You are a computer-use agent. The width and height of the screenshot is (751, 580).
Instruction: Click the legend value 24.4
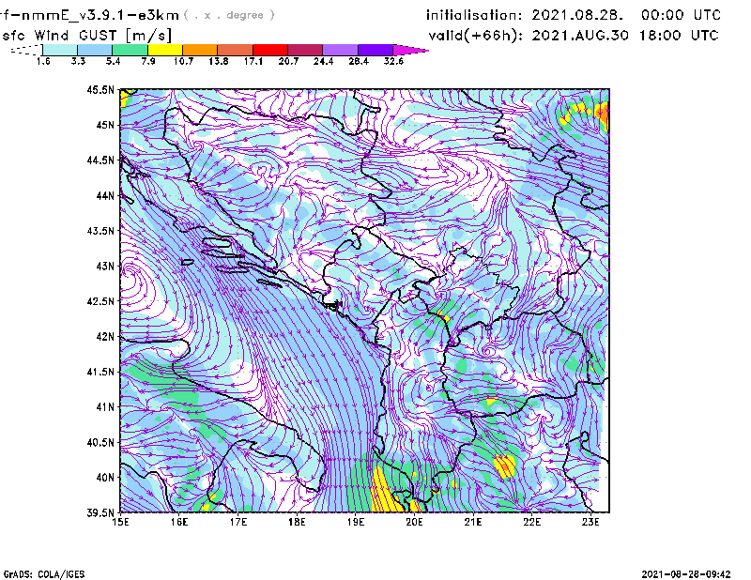[323, 61]
